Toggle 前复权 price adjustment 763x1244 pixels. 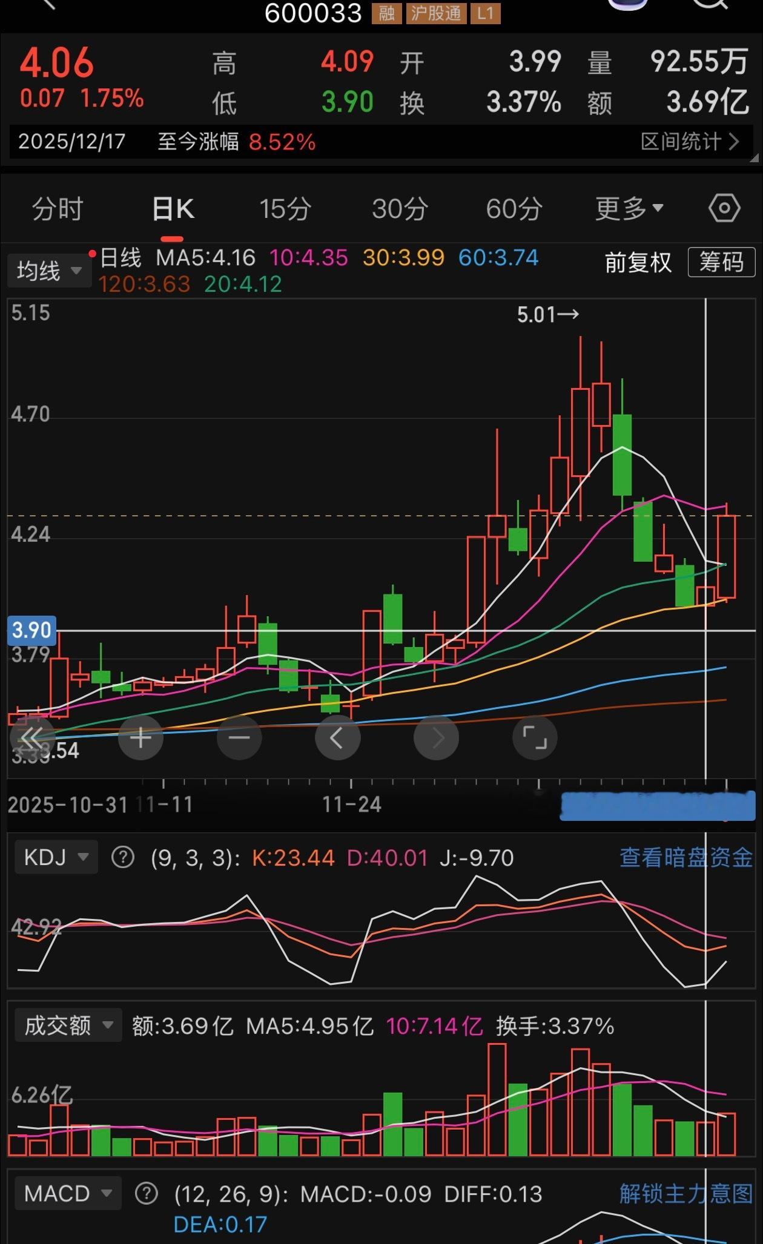tap(638, 263)
